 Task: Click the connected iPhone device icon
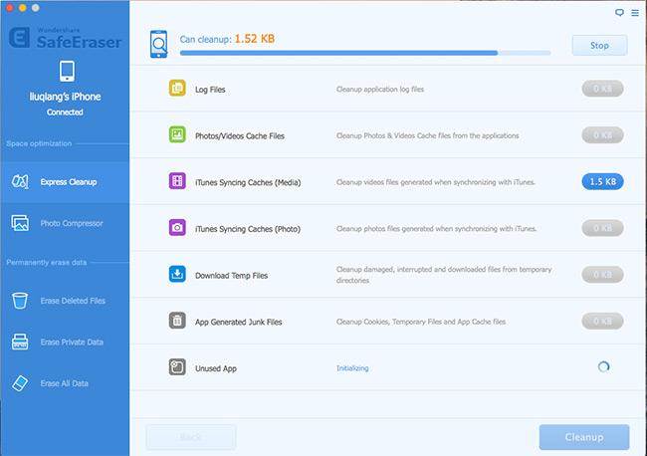(67, 71)
